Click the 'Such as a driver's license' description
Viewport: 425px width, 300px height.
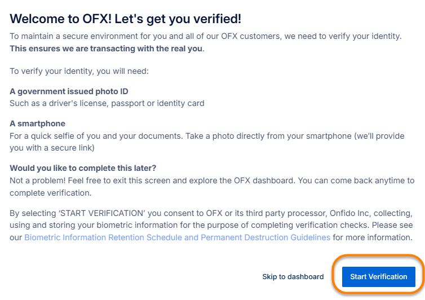107,103
